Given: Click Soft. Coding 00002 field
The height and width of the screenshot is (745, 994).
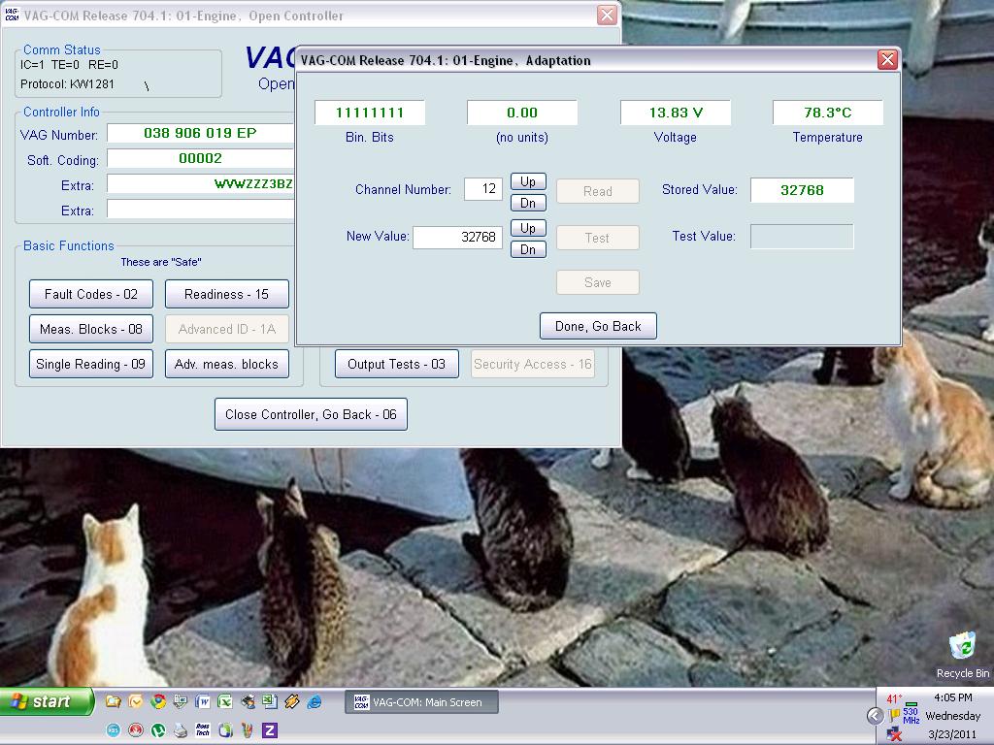Looking at the screenshot, I should pos(200,158).
